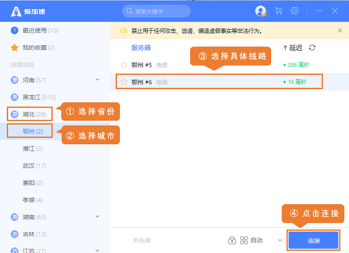Select 吉林 province
The height and width of the screenshot is (253, 349).
(x=34, y=234)
